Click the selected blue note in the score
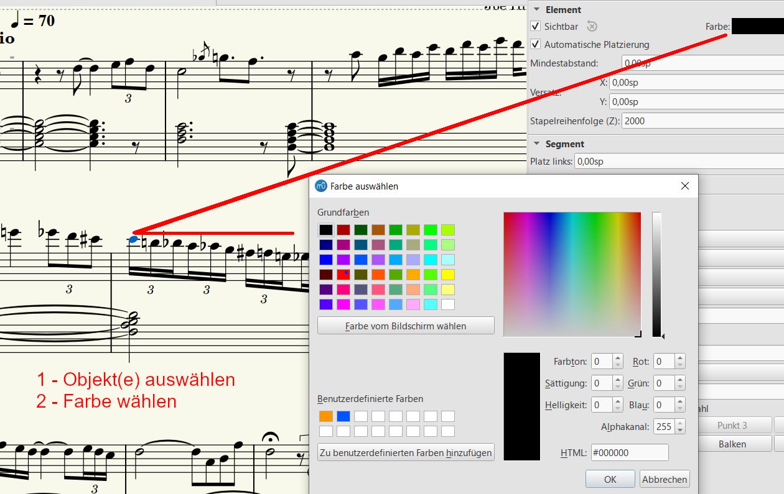This screenshot has width=784, height=494. pyautogui.click(x=133, y=239)
